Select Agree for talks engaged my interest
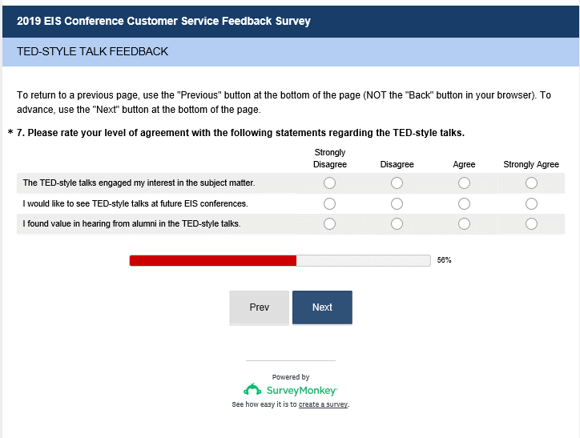Viewport: 580px width, 438px height. pos(464,183)
